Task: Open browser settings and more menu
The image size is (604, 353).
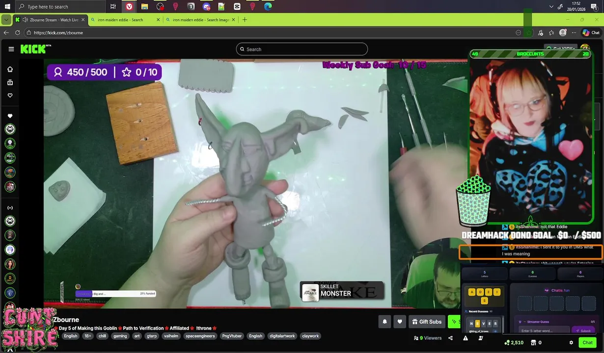Action: [x=574, y=33]
